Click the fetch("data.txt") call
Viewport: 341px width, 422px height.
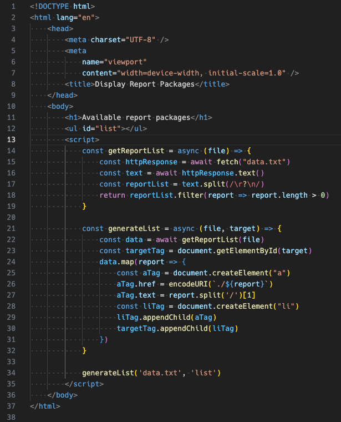click(x=253, y=162)
